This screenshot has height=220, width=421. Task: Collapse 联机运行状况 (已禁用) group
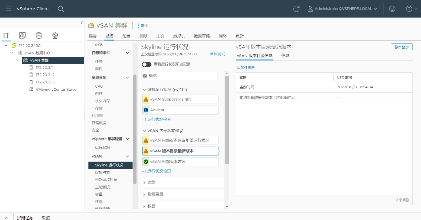[x=144, y=90]
